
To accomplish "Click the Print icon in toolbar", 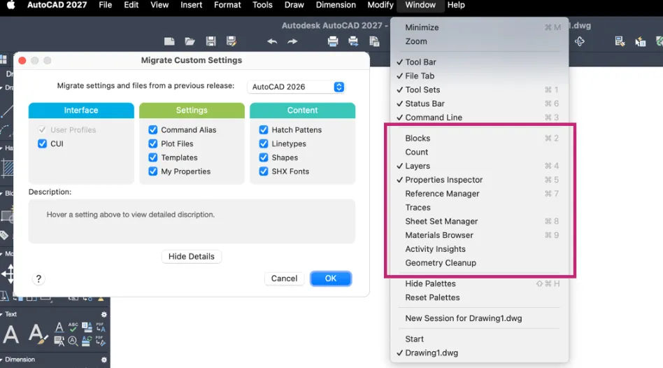I will pos(333,41).
